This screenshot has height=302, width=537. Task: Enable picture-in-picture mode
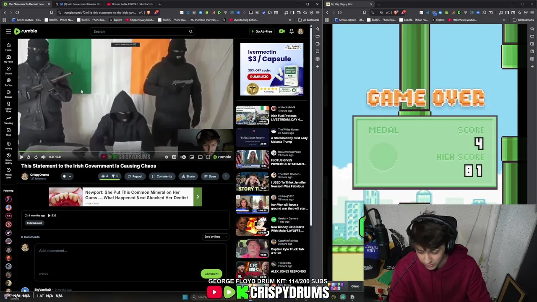point(192,157)
